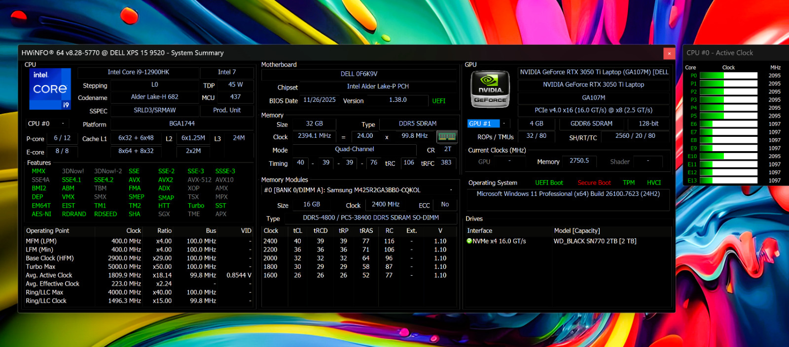Click the green NVMe drive status icon

[x=469, y=241]
